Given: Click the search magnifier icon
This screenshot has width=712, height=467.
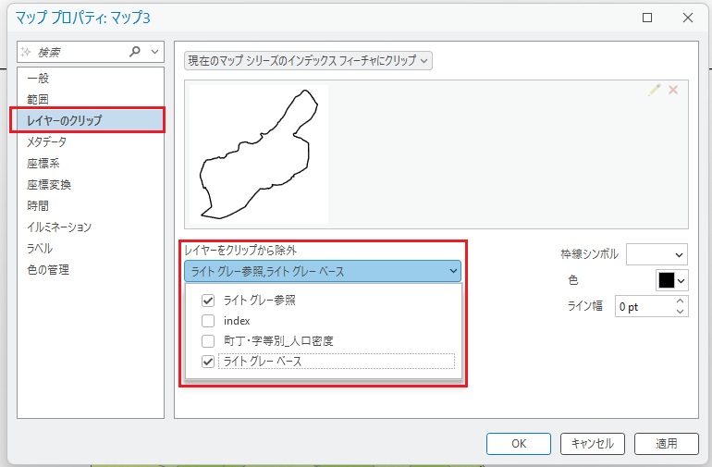Looking at the screenshot, I should click(x=135, y=53).
